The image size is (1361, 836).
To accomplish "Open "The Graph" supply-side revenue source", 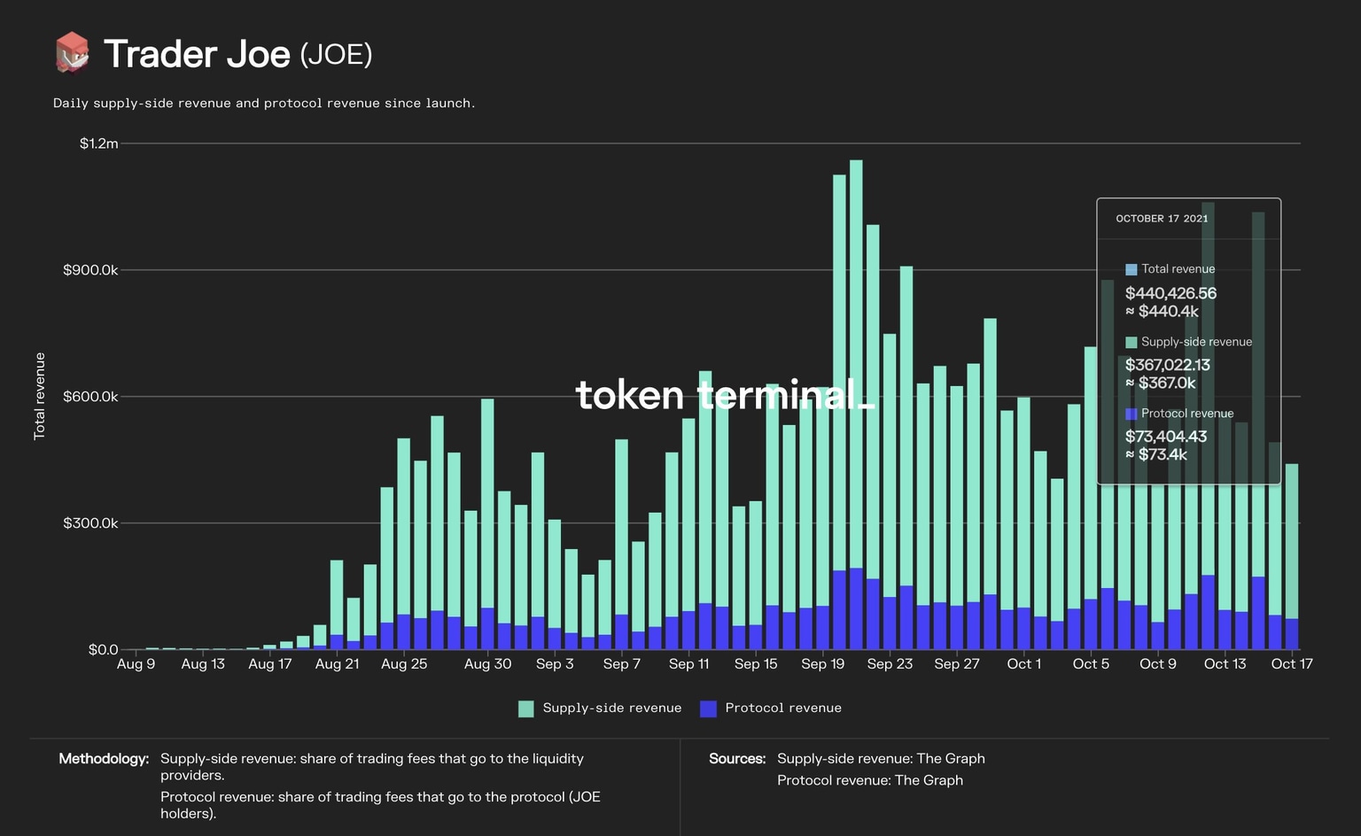I will coord(952,758).
